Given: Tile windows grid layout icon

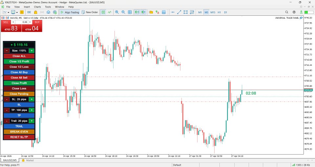Looking at the screenshot, I should pyautogui.click(x=130, y=12).
